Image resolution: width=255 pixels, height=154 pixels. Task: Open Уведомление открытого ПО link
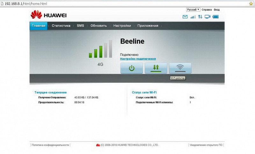click(x=206, y=145)
